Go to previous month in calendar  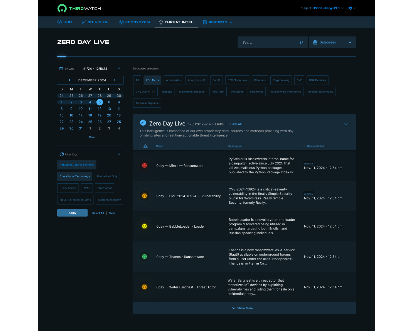70,80
